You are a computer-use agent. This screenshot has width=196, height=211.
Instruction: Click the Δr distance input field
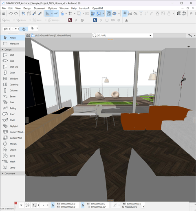(x=99, y=204)
